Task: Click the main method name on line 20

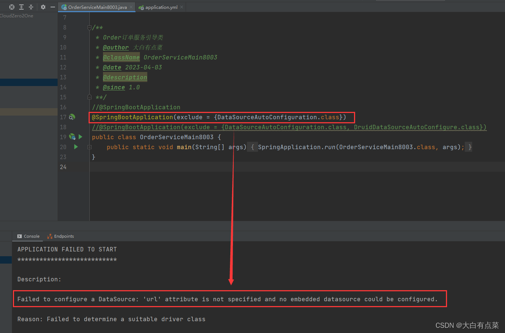Action: click(184, 147)
